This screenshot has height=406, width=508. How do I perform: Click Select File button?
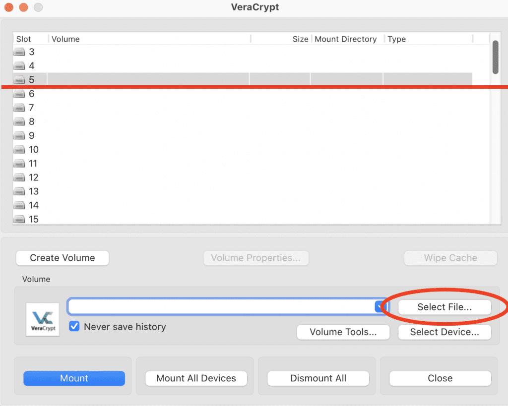(444, 307)
